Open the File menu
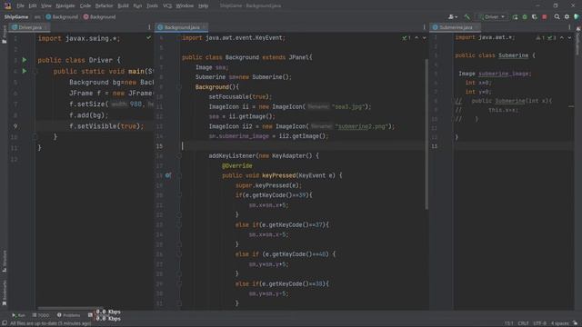Image resolution: width=582 pixels, height=327 pixels. 20,6
